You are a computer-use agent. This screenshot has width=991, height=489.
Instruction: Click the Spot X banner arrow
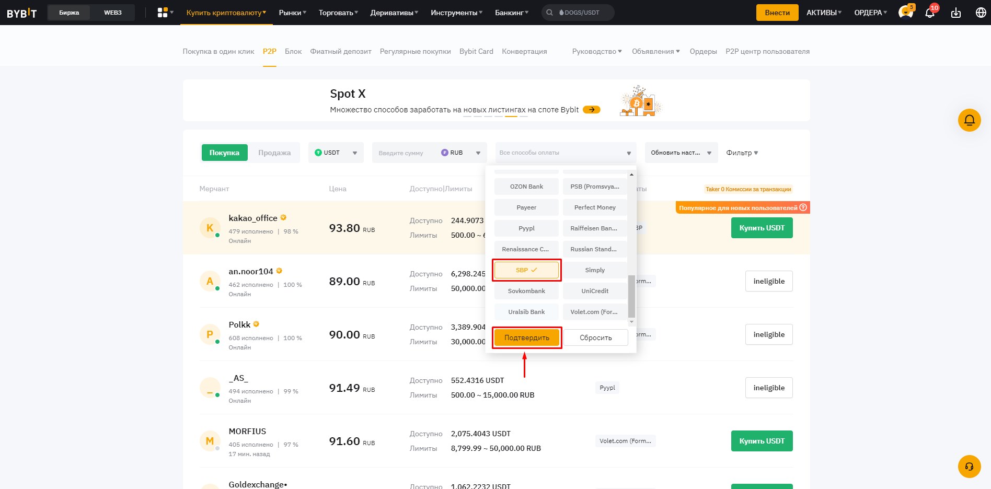point(592,110)
